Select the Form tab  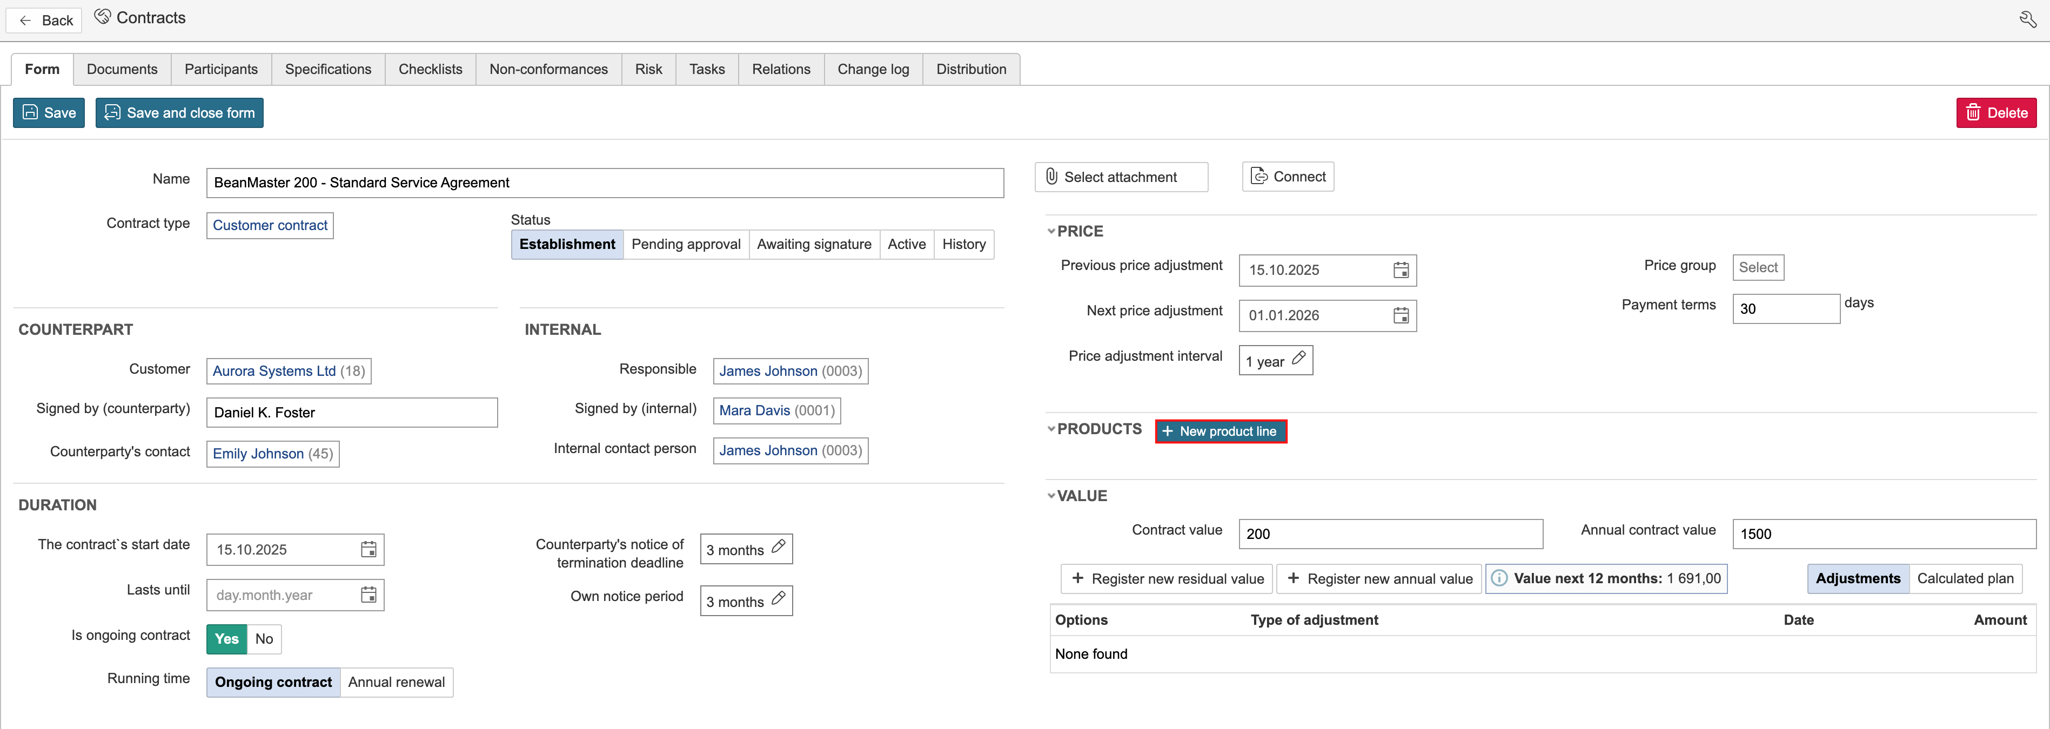pos(42,69)
